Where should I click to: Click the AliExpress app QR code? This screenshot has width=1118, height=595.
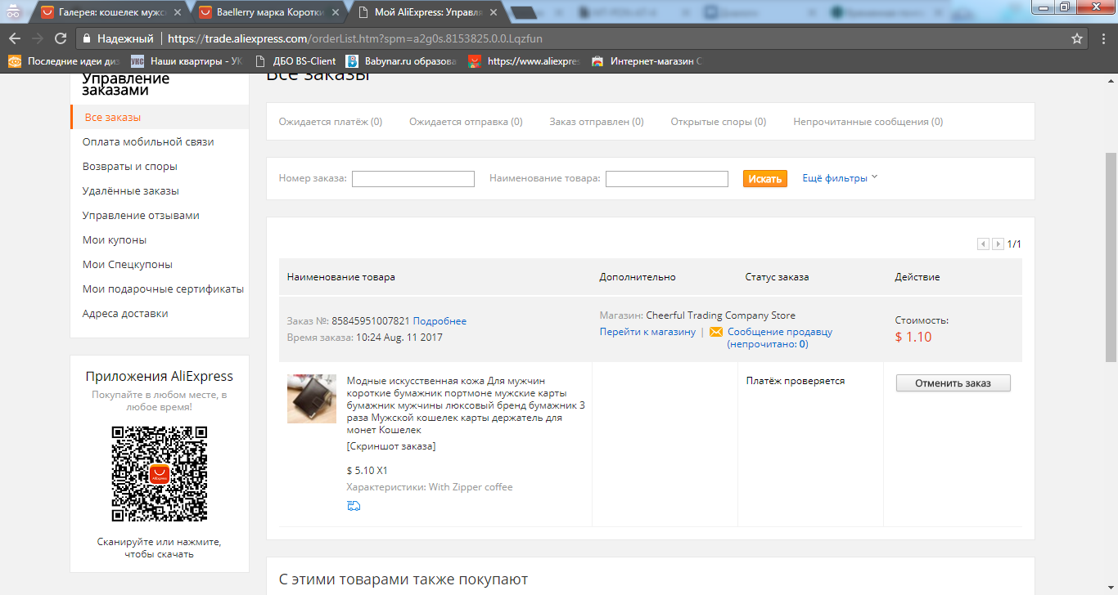pyautogui.click(x=160, y=474)
